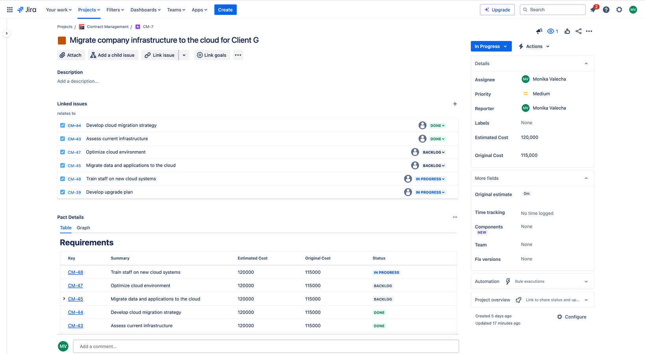The image size is (645, 354).
Task: Open the Actions dropdown
Action: (x=534, y=46)
